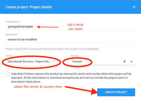141x102 pixels.
Task: Expand the Country dropdown chevron
Action: click(132, 61)
